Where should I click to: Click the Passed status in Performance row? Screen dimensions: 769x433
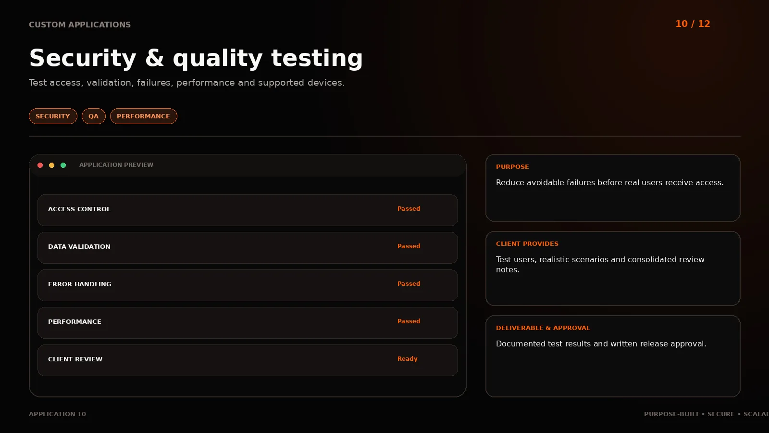tap(409, 321)
